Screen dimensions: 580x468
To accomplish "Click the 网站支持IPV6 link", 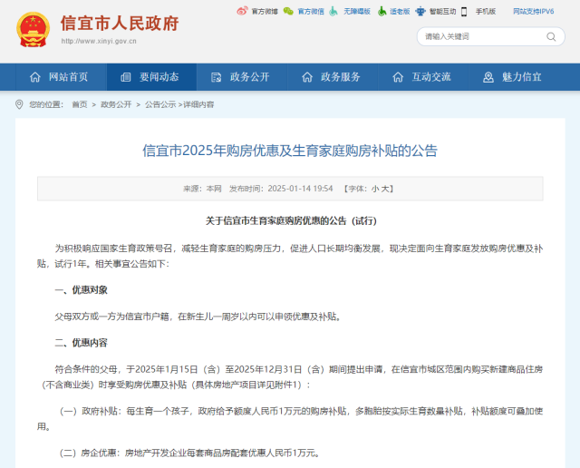I will click(534, 12).
